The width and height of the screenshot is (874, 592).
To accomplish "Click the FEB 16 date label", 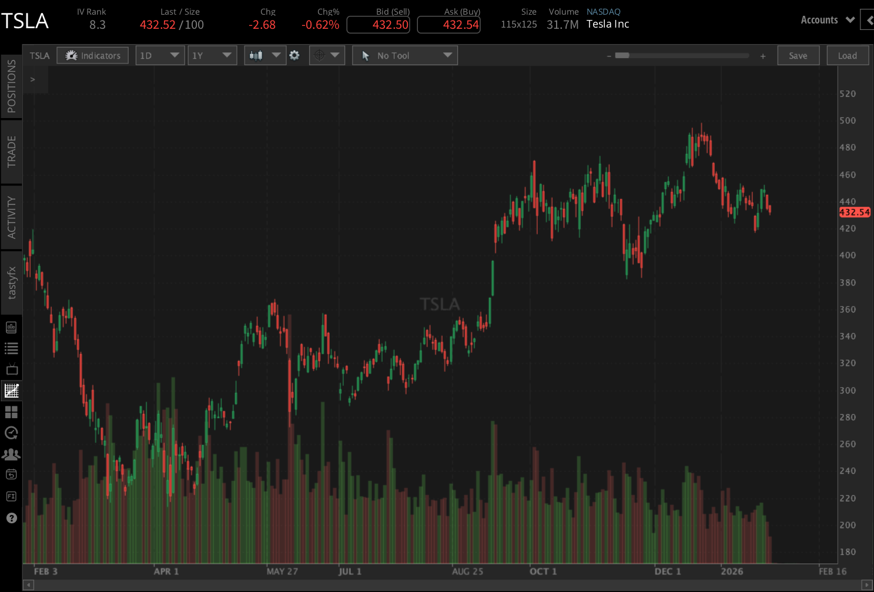I will coord(833,571).
